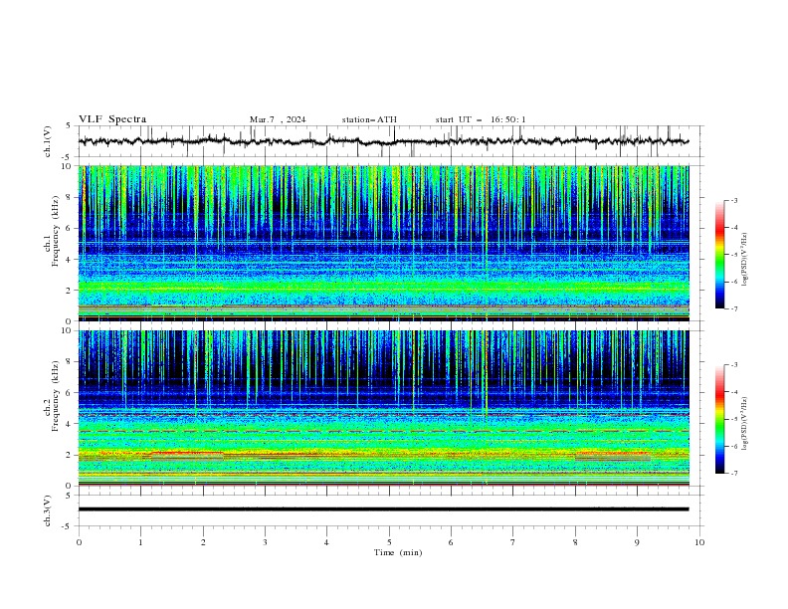This screenshot has height=609, width=788.
Task: Click the time axis tick label '10'
Action: click(x=699, y=542)
